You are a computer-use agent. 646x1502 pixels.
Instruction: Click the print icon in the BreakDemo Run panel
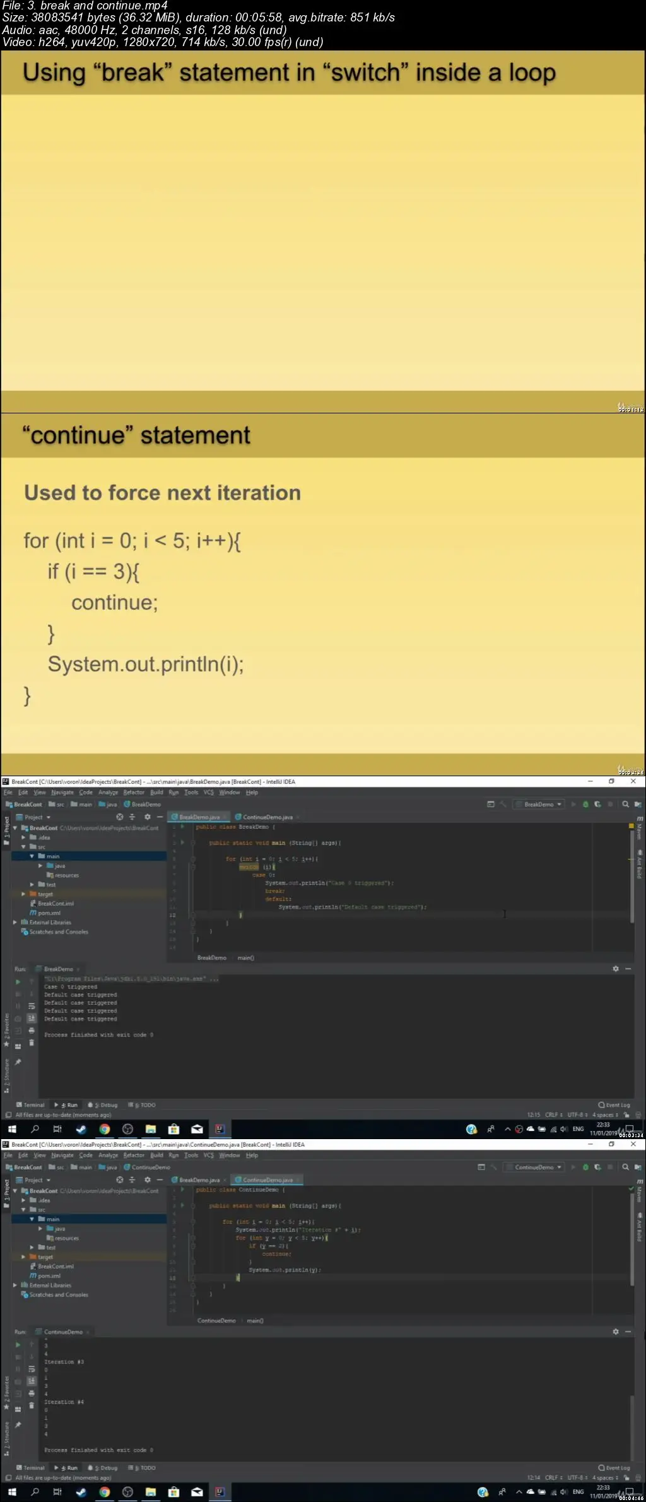pos(32,1031)
